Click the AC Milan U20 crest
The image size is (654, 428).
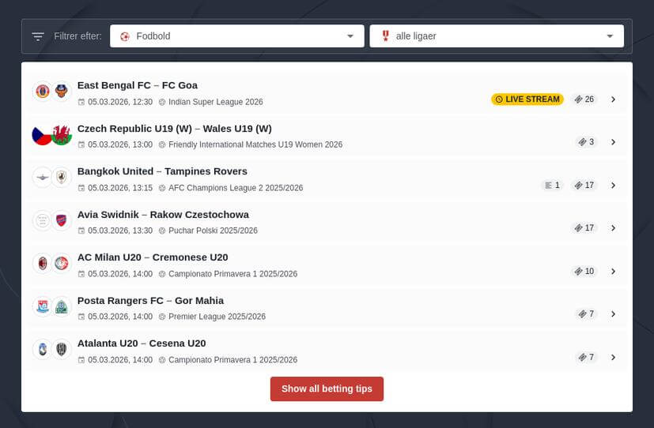click(x=42, y=263)
